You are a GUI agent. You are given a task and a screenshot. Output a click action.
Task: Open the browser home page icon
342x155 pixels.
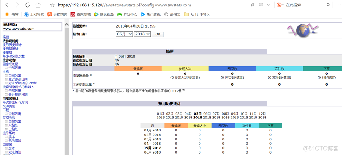[38, 5]
